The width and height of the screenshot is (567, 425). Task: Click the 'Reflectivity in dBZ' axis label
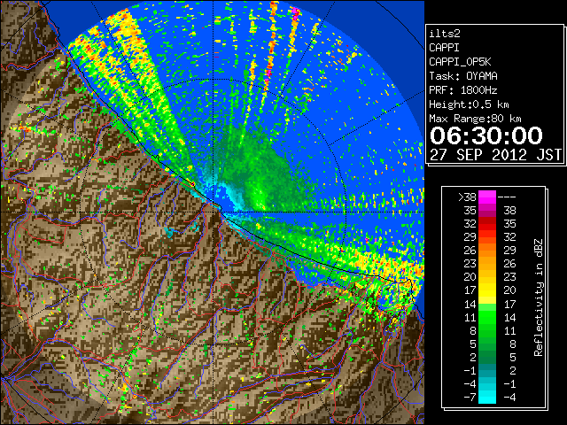click(539, 297)
